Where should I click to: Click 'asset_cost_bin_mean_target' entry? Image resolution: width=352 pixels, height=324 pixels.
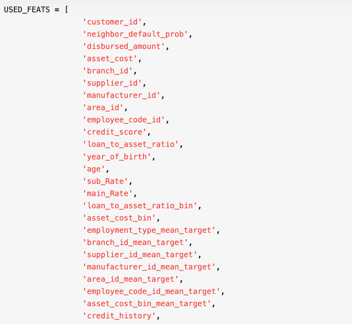147,303
